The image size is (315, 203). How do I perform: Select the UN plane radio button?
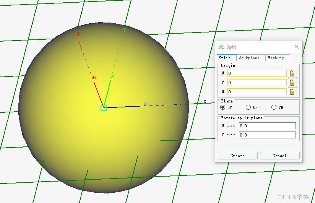click(x=248, y=107)
